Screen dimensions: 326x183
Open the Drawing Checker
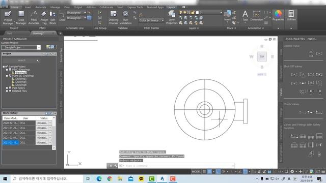pos(113,18)
